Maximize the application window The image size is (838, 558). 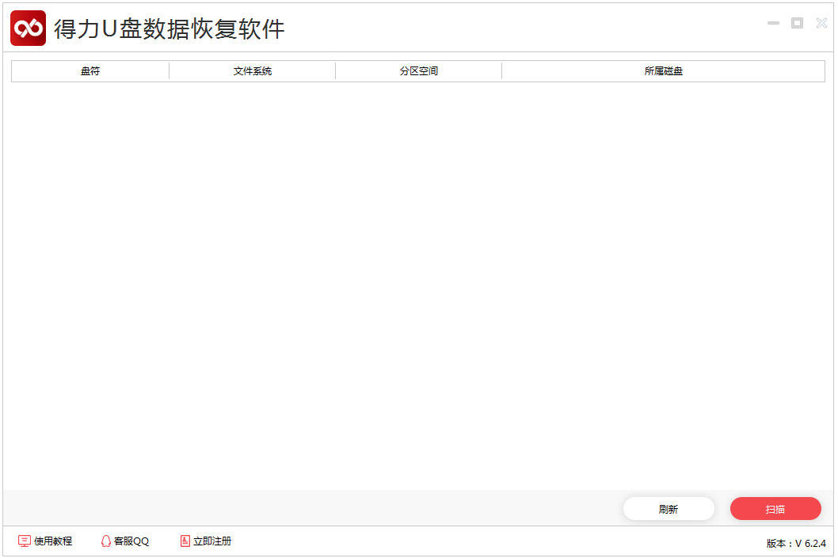(x=797, y=23)
